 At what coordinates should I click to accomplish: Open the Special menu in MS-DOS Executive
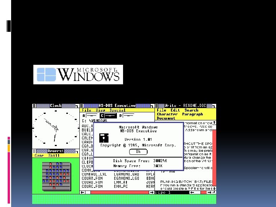118,110
